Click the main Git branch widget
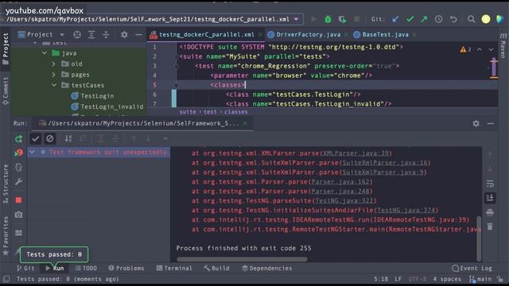The height and width of the screenshot is (286, 509). [x=480, y=279]
